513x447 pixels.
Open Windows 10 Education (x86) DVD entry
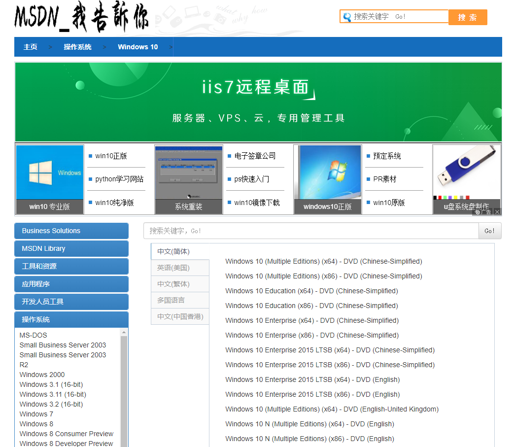pyautogui.click(x=311, y=305)
